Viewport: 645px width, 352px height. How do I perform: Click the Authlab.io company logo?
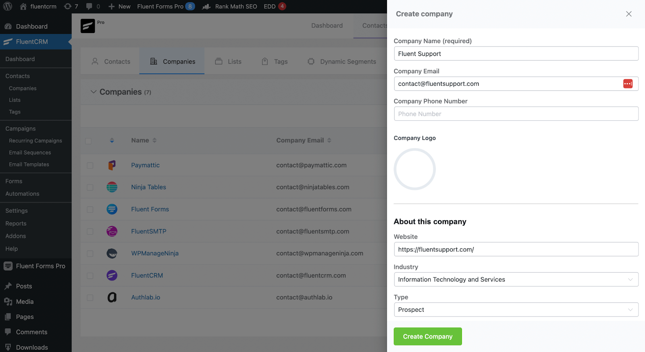coord(112,297)
